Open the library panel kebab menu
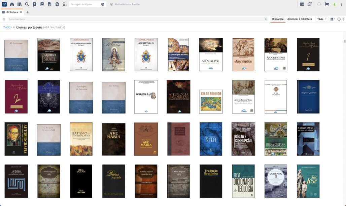Viewport: 346px width, 206px height. [x=344, y=19]
